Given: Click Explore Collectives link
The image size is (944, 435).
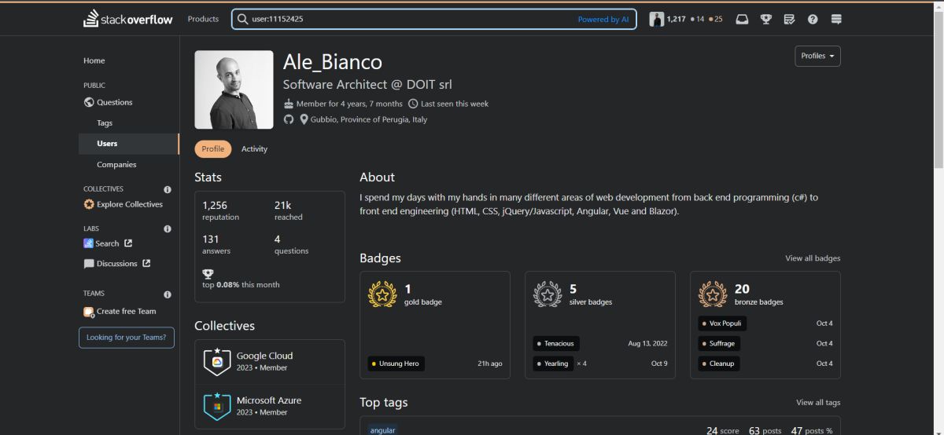Looking at the screenshot, I should (130, 204).
